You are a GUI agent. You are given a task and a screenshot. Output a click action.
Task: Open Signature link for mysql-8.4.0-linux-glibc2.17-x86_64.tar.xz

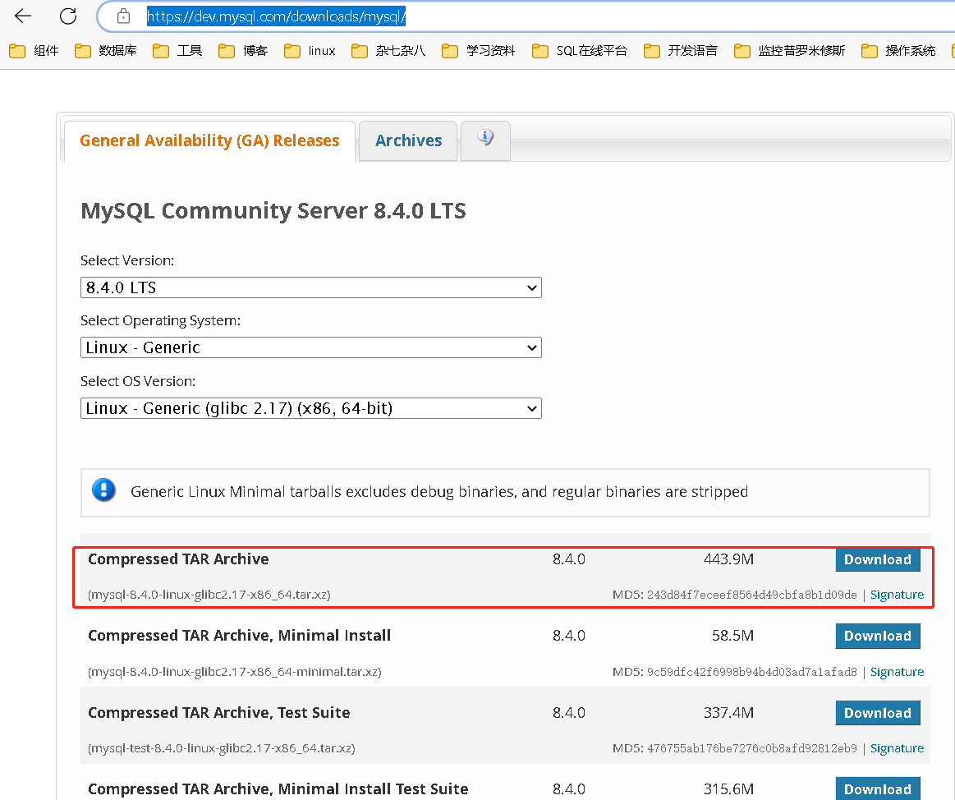click(x=897, y=595)
